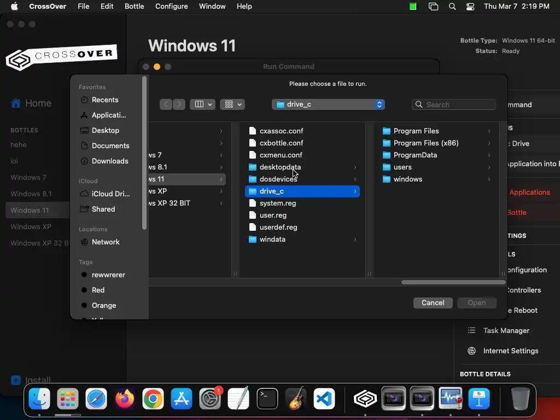Open the Trash in the Dock
560x420 pixels.
(x=520, y=399)
